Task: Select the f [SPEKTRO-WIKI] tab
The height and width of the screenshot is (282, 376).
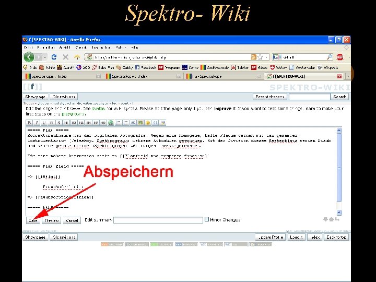Action: pos(304,76)
